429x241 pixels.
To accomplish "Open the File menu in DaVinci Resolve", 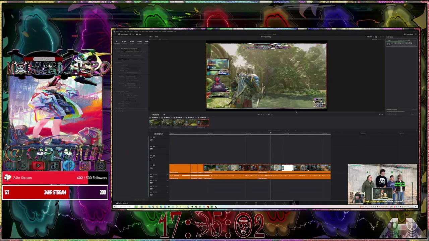I will point(125,31).
